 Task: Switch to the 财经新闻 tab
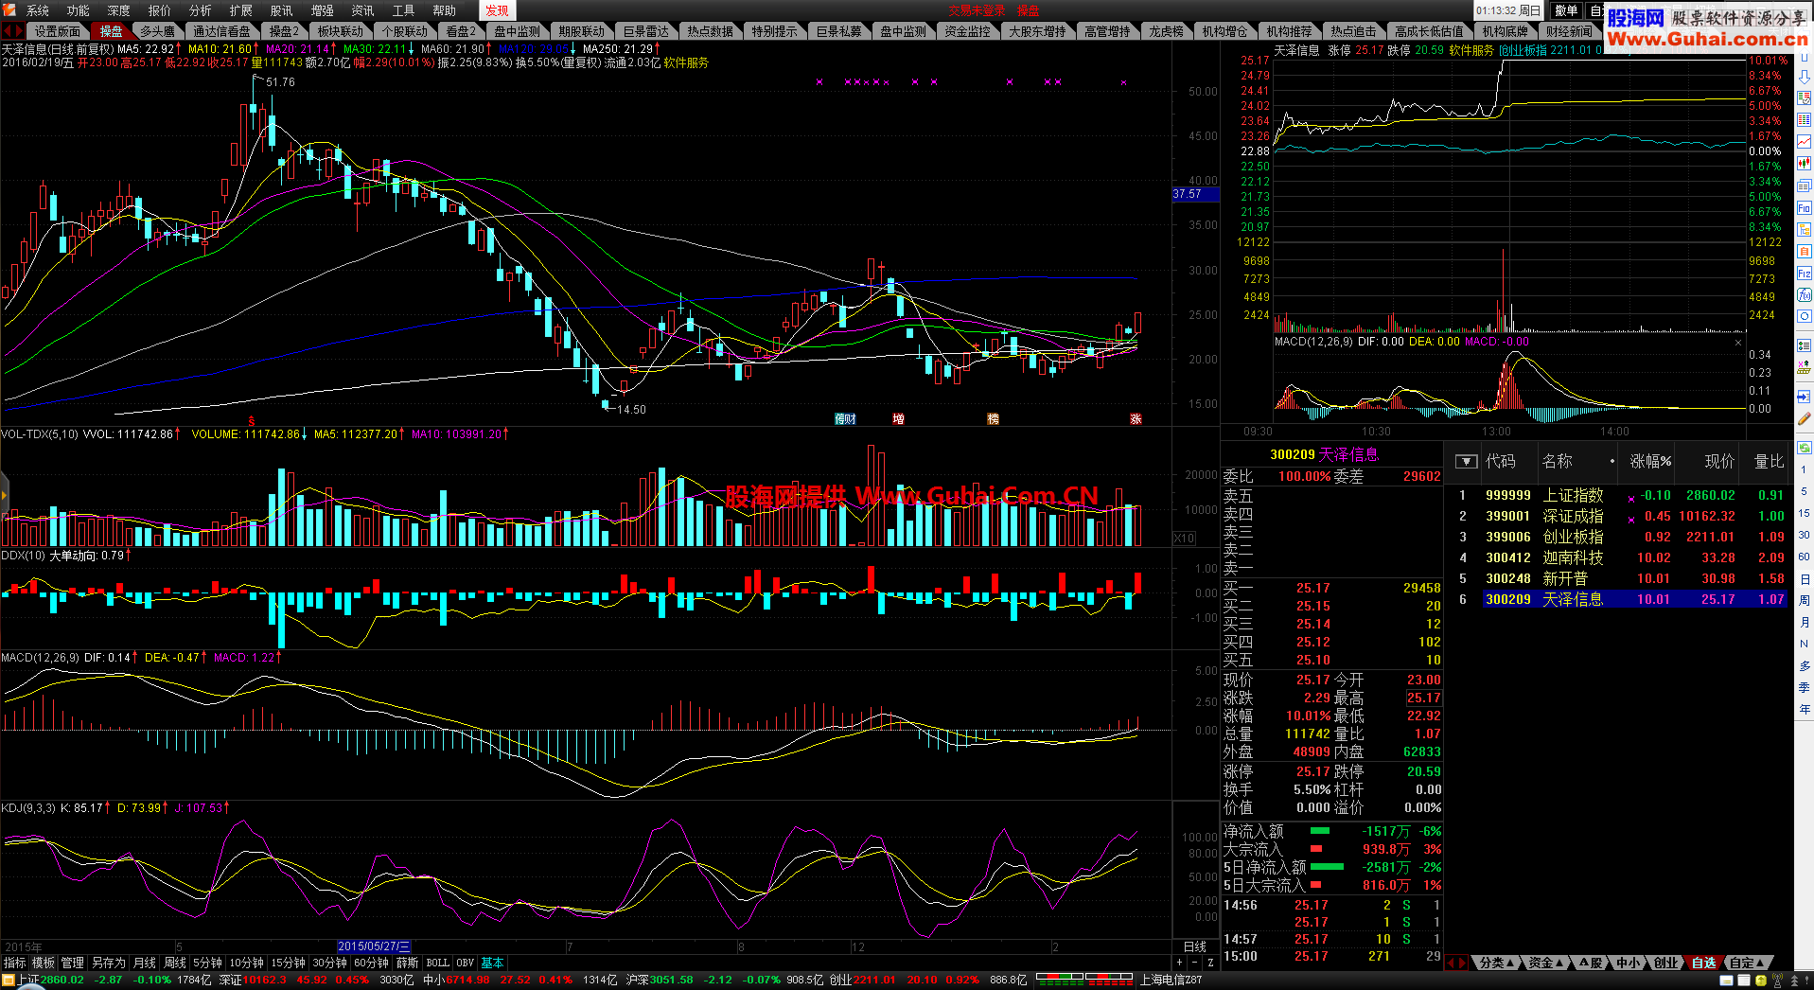tap(1569, 31)
